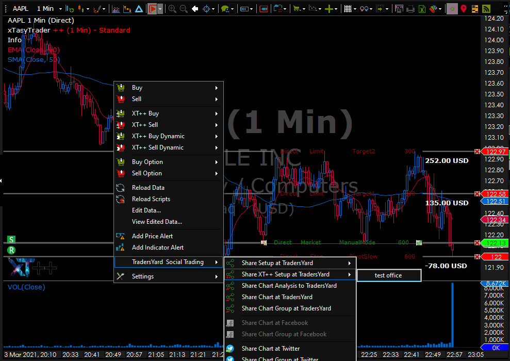Screen dimensions: 510x361
Task: Open the green shopping cart order icon
Action: pyautogui.click(x=297, y=9)
